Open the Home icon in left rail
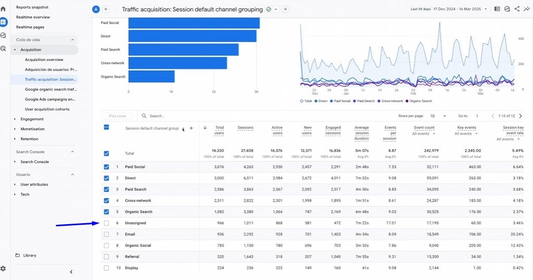This screenshot has height=280, width=533. tap(3, 9)
